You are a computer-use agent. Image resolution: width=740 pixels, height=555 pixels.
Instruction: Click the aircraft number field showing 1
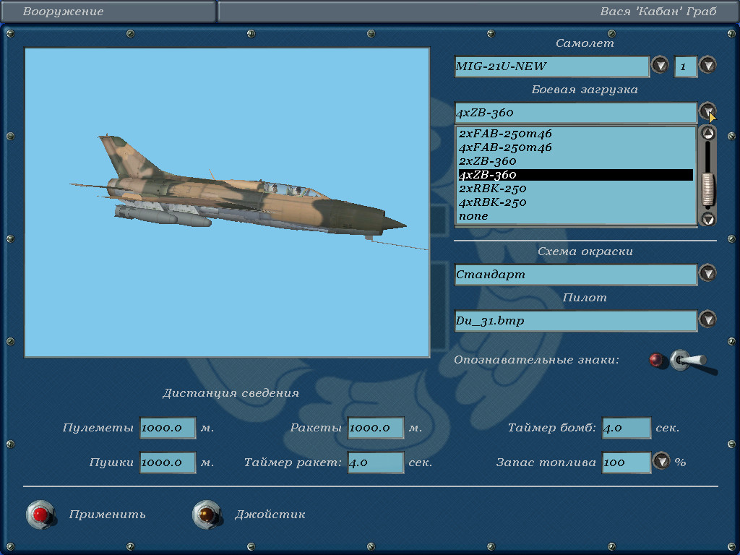pyautogui.click(x=686, y=66)
